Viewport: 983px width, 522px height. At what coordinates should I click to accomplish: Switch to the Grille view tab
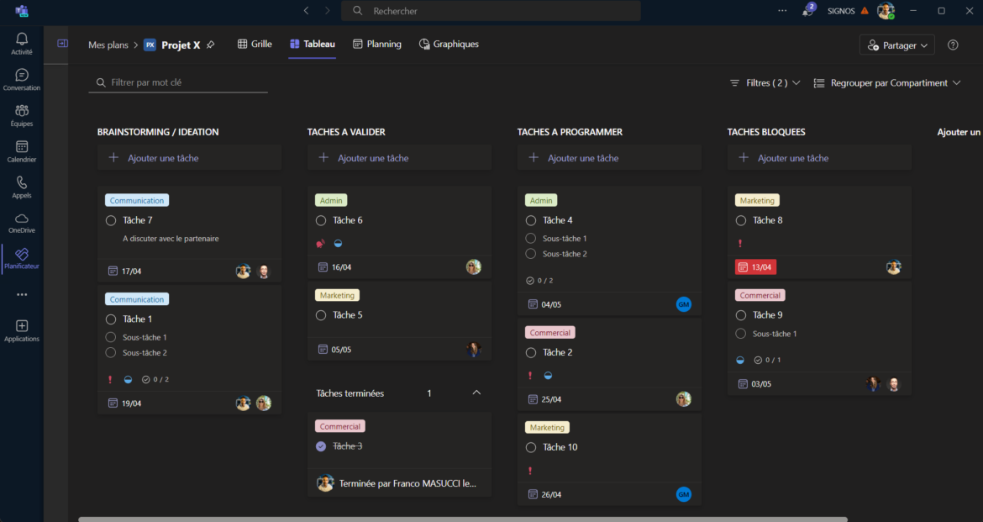(x=255, y=45)
